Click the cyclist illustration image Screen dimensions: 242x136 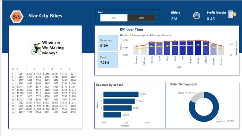pyautogui.click(x=36, y=48)
